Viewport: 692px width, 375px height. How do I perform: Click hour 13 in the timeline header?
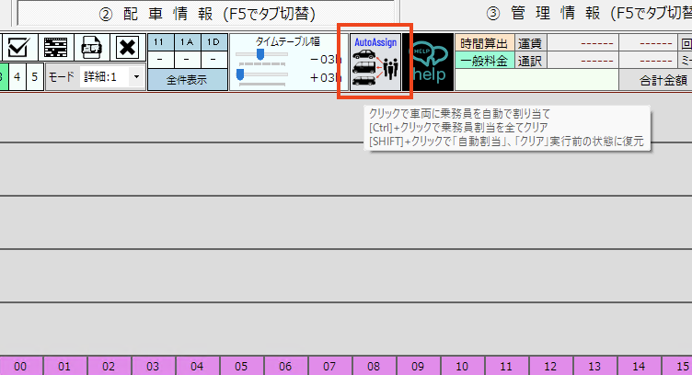594,366
